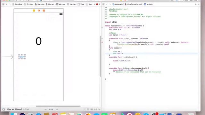Click the red error indicator in the jump bar
The width and height of the screenshot is (205, 115).
pos(97,4)
